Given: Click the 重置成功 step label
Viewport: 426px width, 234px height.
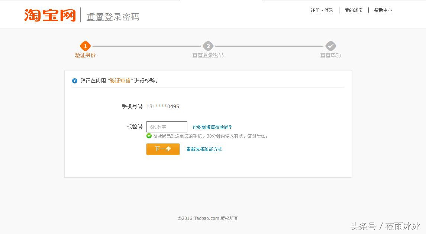Looking at the screenshot, I should [330, 56].
